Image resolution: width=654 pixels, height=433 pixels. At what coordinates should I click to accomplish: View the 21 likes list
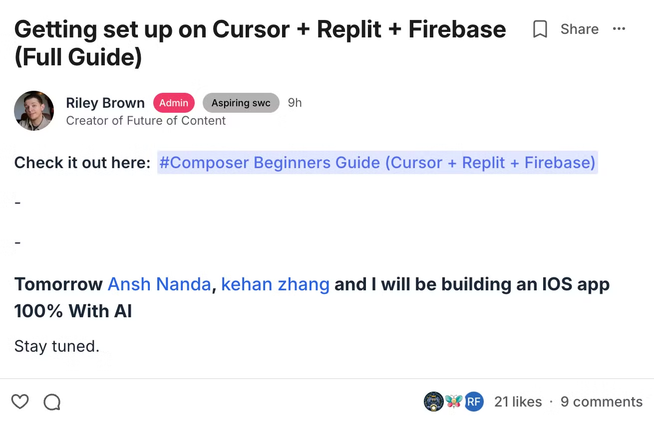click(518, 402)
